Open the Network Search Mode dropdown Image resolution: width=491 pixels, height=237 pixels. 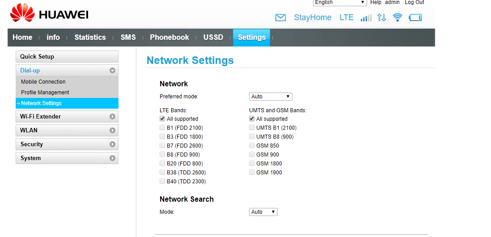(x=263, y=212)
